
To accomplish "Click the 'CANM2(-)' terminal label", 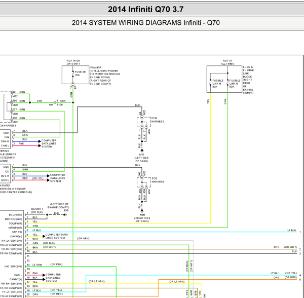I will tap(16, 236).
